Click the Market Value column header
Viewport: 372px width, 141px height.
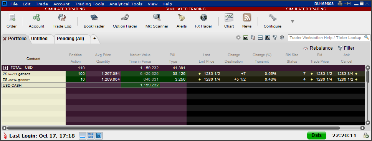tap(140, 55)
